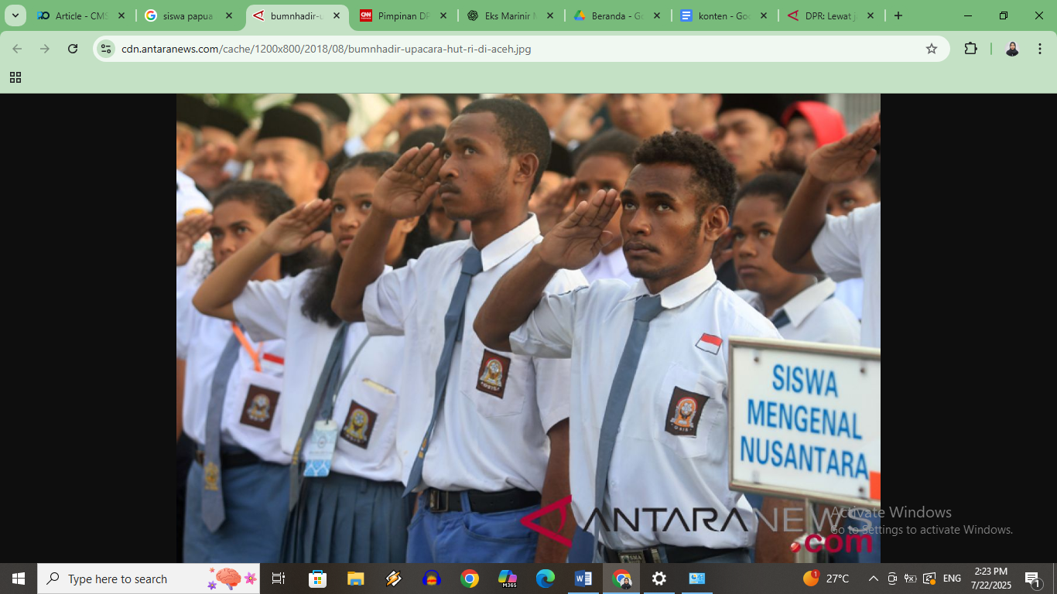Open Task View on the taskbar
This screenshot has height=594, width=1057.
point(279,579)
